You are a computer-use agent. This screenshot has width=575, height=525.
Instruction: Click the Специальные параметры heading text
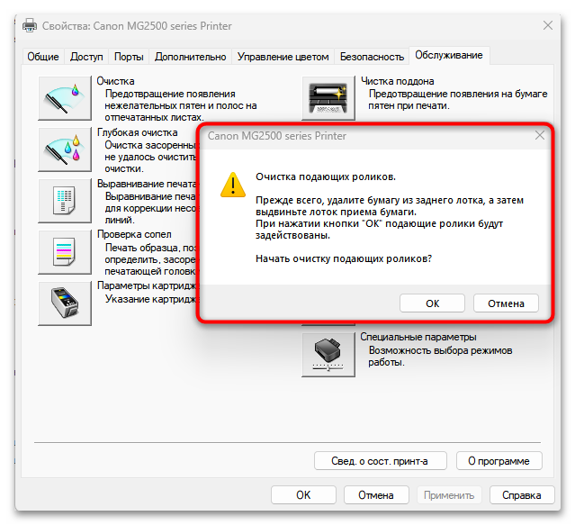418,337
